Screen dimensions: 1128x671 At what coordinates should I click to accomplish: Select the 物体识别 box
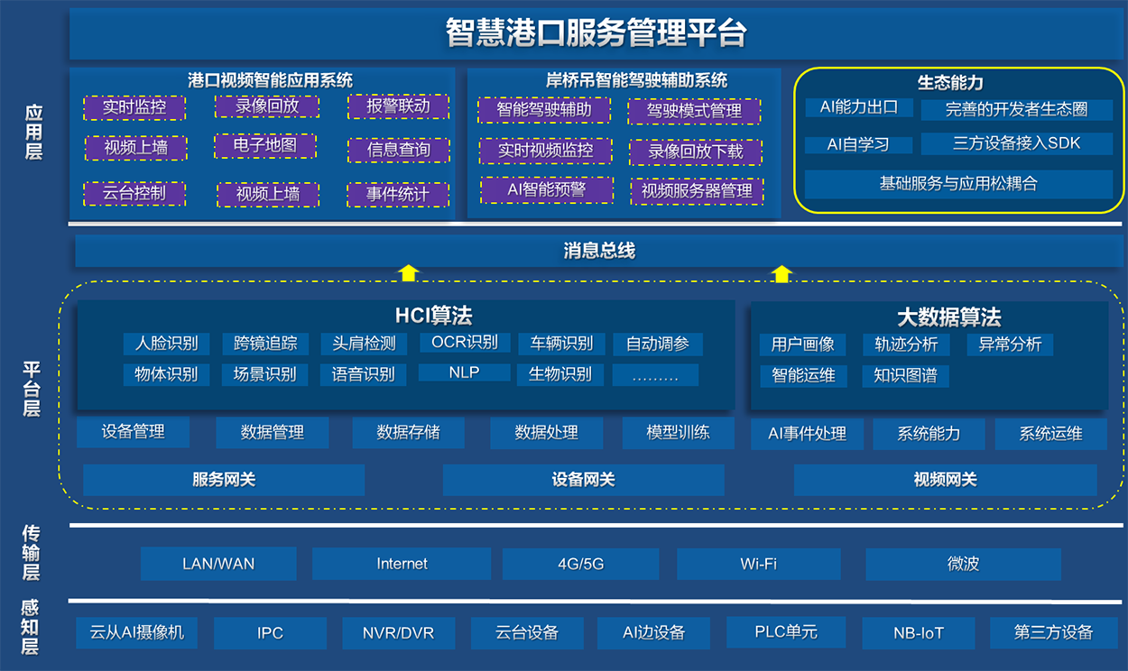coord(166,374)
